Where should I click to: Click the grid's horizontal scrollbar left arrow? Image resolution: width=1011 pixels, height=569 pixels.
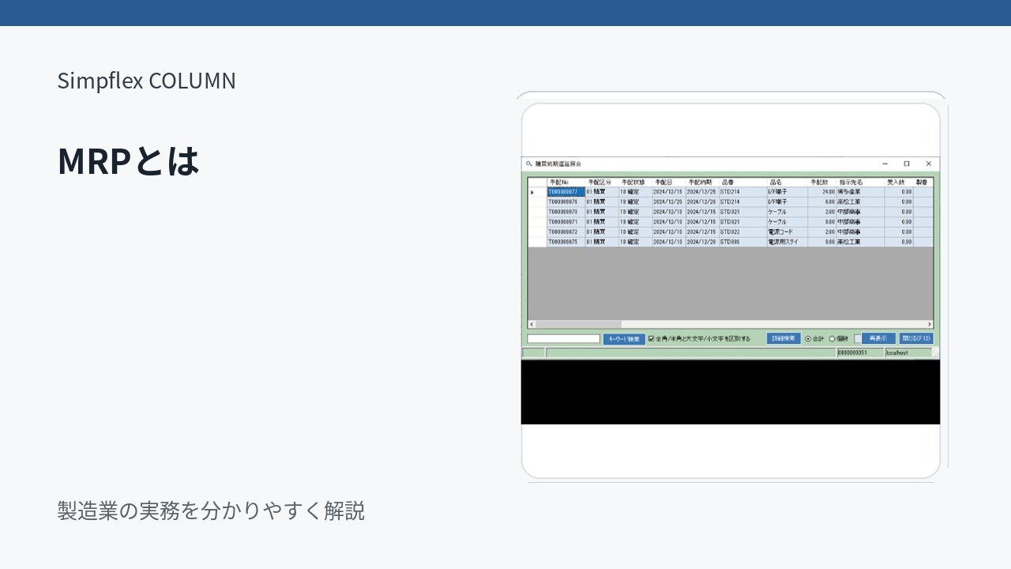[x=532, y=324]
